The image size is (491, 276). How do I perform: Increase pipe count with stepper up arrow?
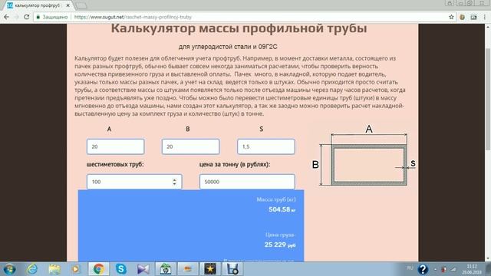[x=174, y=179]
